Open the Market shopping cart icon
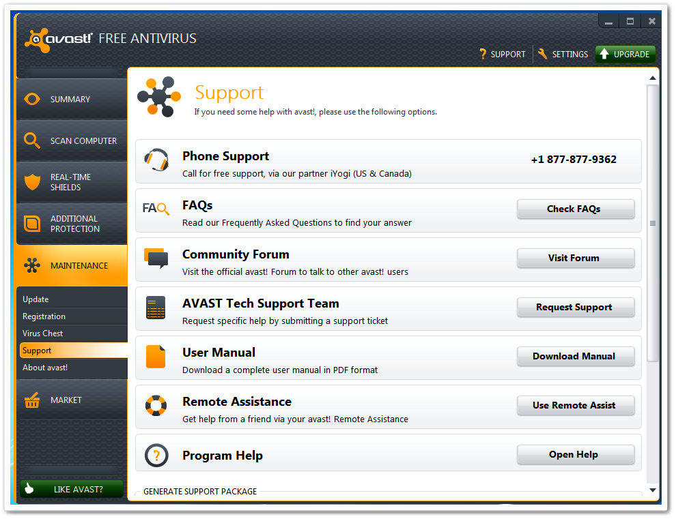 tap(31, 400)
